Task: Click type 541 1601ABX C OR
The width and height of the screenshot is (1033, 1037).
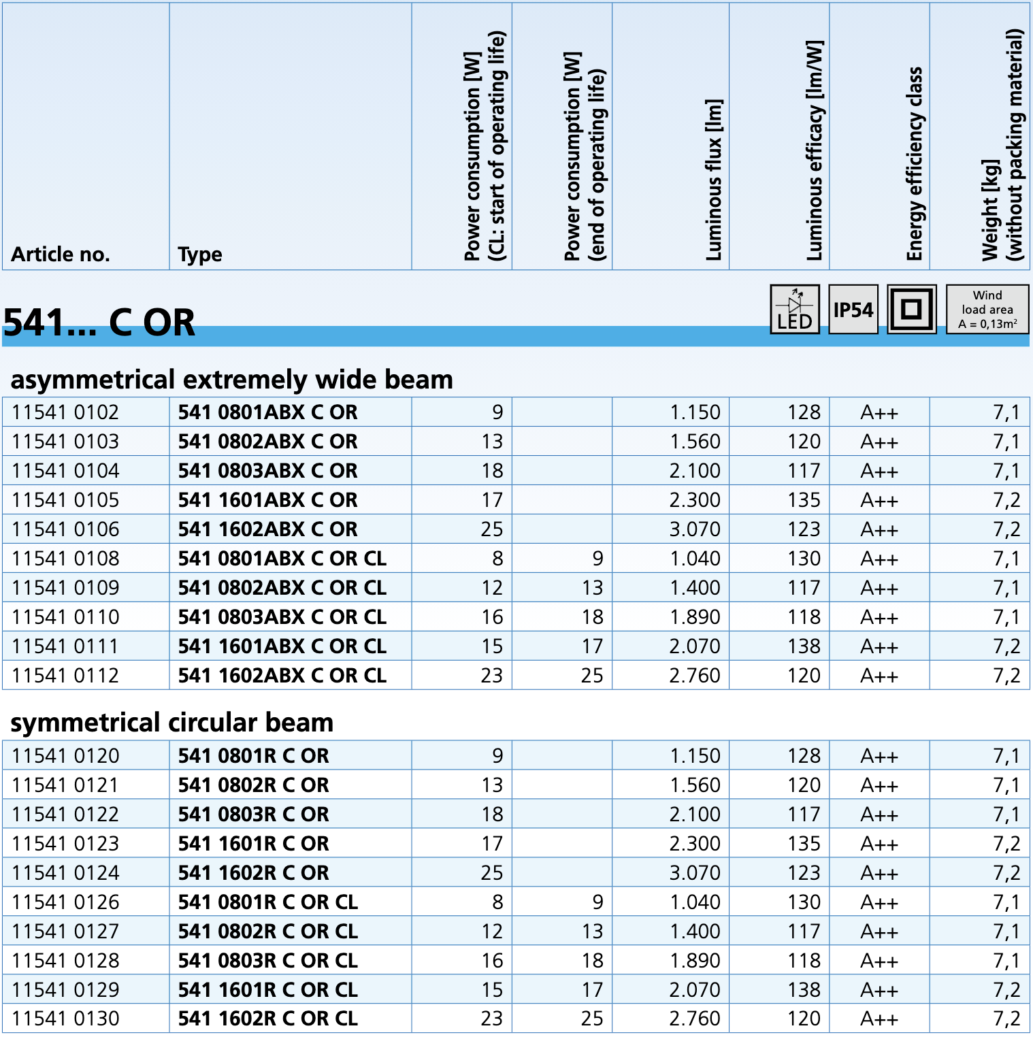Action: (267, 500)
